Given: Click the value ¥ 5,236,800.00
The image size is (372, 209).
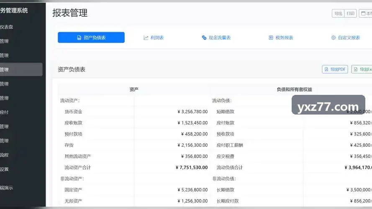Looking at the screenshot, I should [192, 190].
